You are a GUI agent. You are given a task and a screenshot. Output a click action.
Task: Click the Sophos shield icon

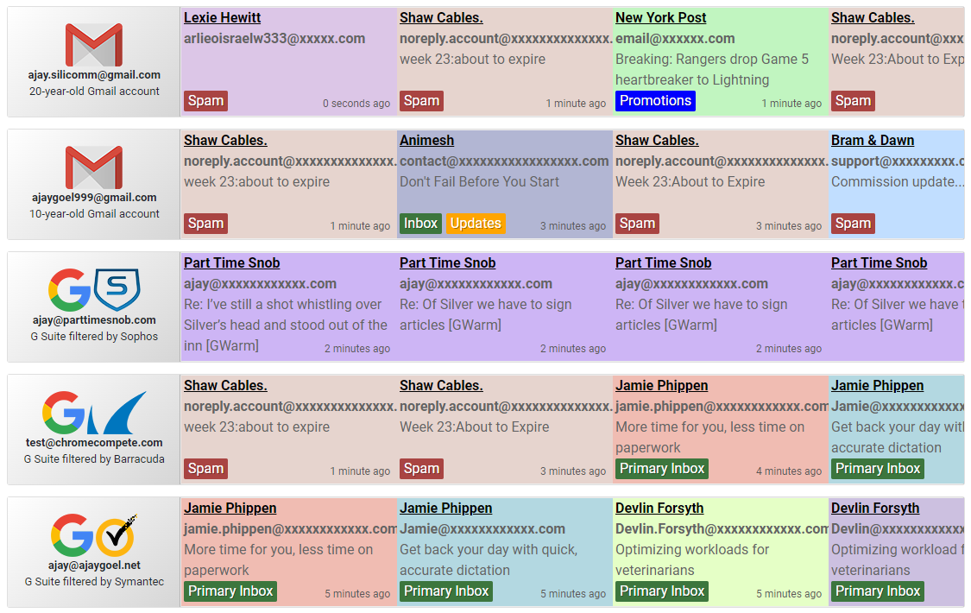point(117,290)
